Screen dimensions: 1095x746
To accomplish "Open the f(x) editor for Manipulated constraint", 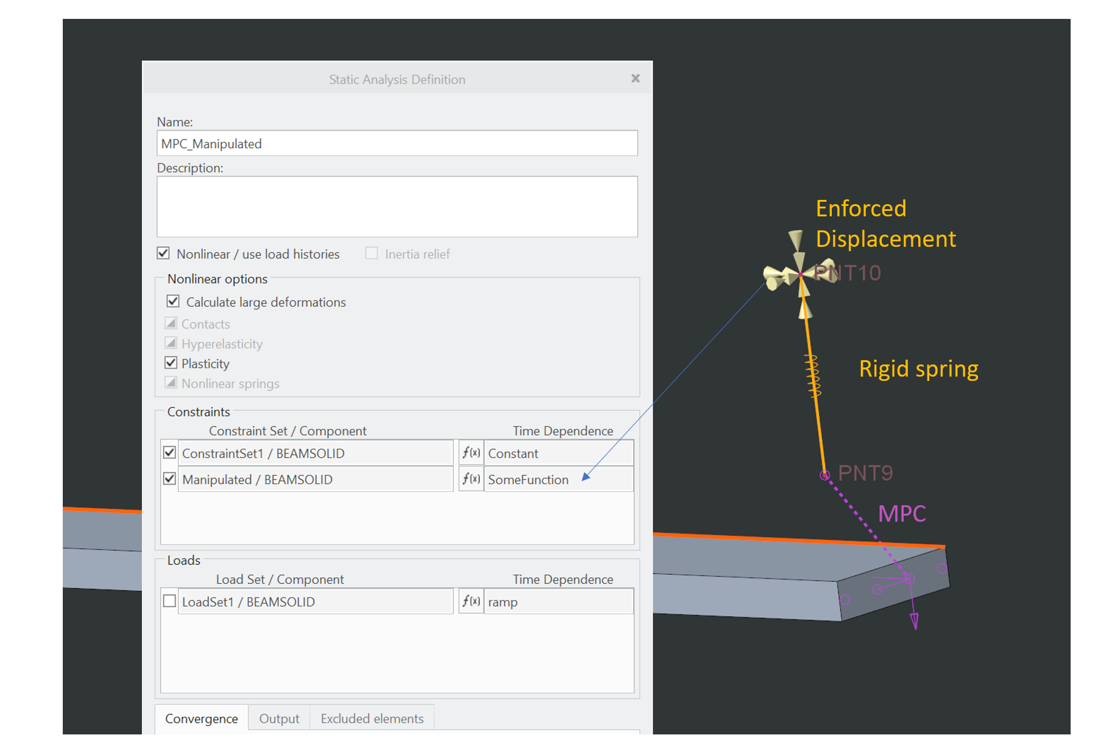I will (470, 479).
